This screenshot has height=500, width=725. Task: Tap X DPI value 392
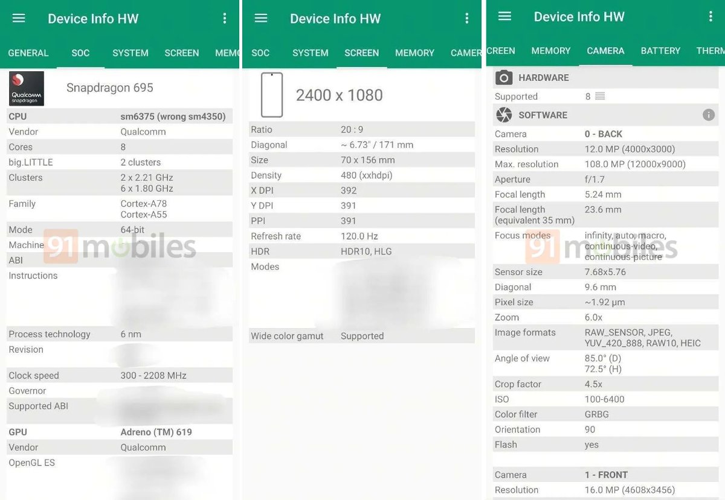click(x=349, y=191)
